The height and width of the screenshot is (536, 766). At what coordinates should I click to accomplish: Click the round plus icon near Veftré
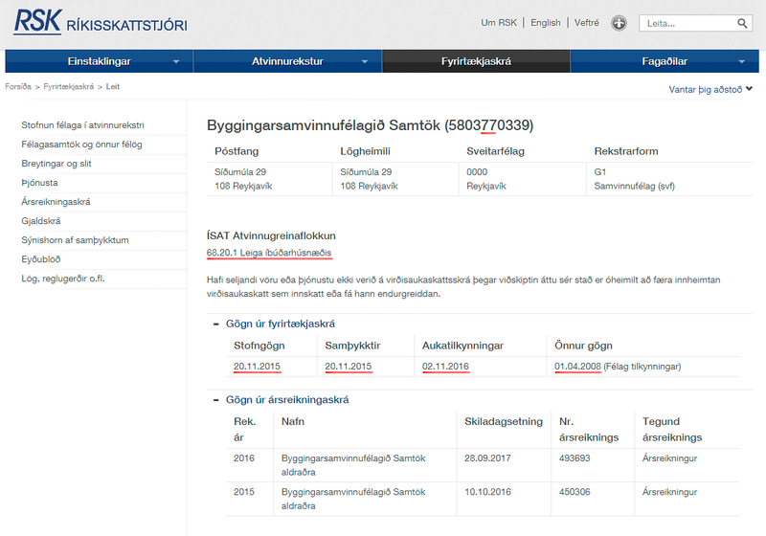click(x=620, y=23)
